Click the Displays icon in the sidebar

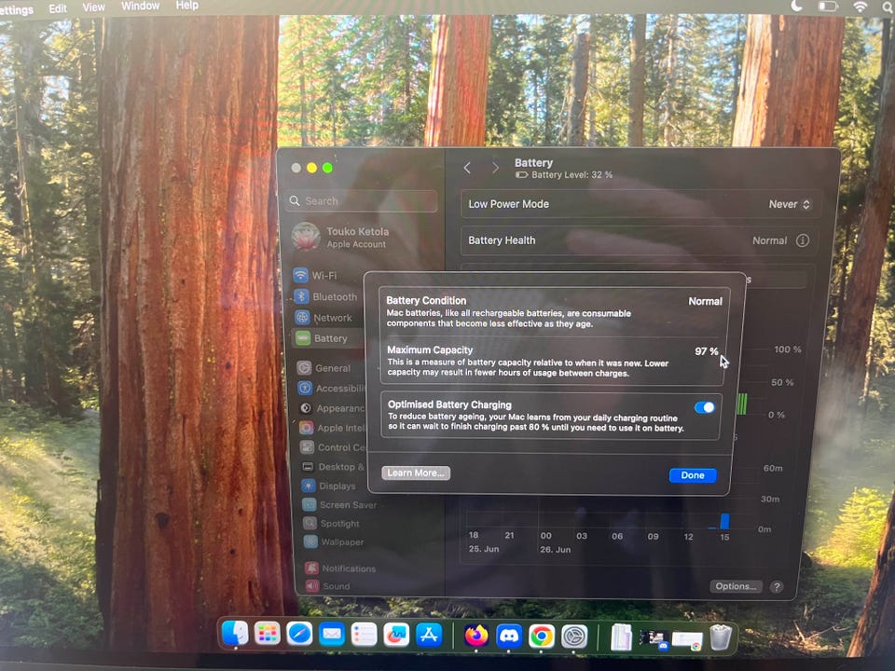point(309,486)
